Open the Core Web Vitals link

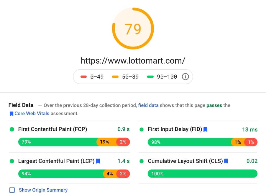32,113
